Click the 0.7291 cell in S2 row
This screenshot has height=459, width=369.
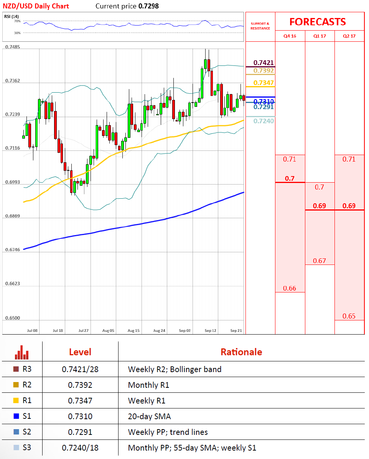tap(80, 432)
